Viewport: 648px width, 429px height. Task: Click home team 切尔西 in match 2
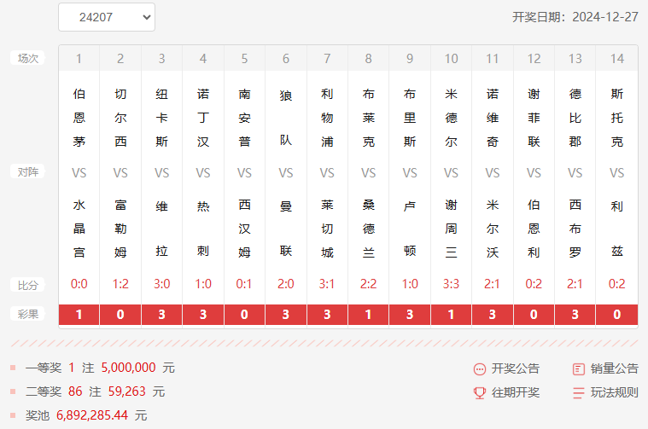(x=120, y=118)
